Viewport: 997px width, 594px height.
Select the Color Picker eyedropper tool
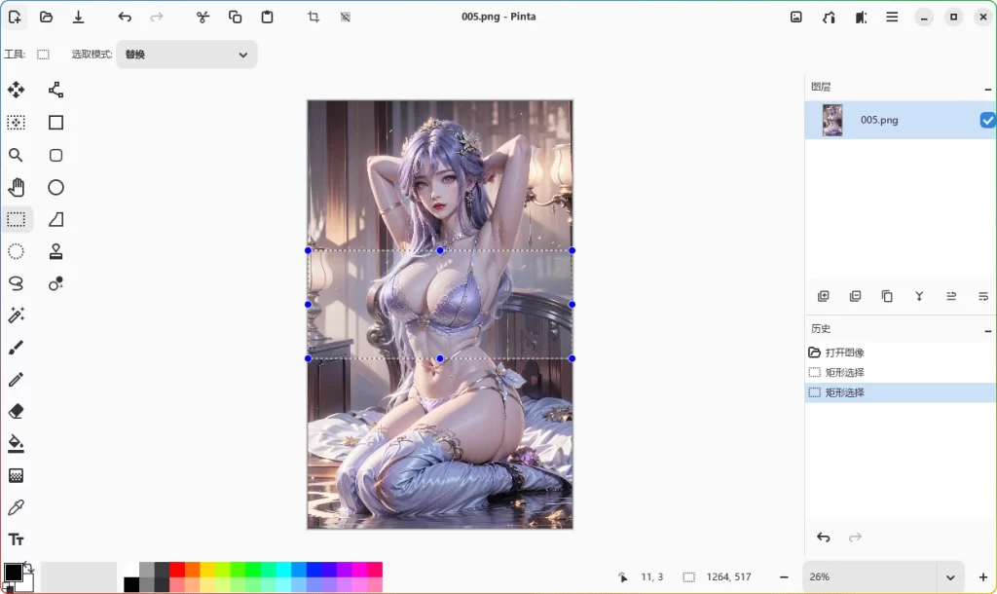point(16,506)
